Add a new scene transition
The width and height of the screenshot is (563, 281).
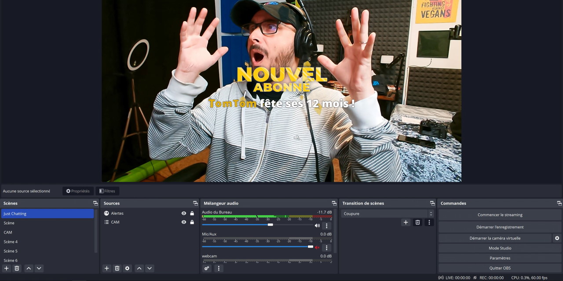(406, 223)
